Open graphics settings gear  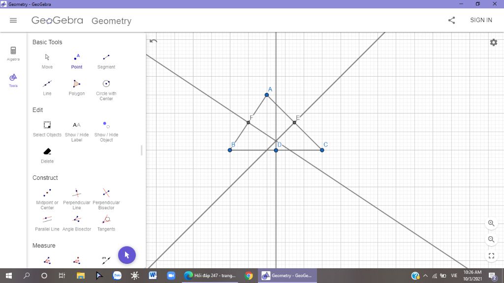coord(493,42)
